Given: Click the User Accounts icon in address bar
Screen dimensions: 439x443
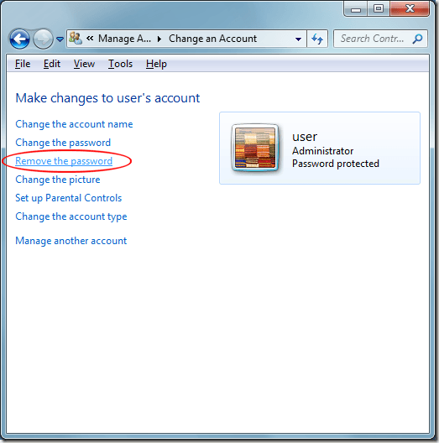Looking at the screenshot, I should pyautogui.click(x=76, y=38).
